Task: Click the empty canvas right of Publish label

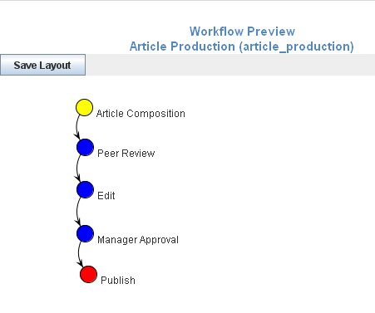Action: click(x=249, y=280)
